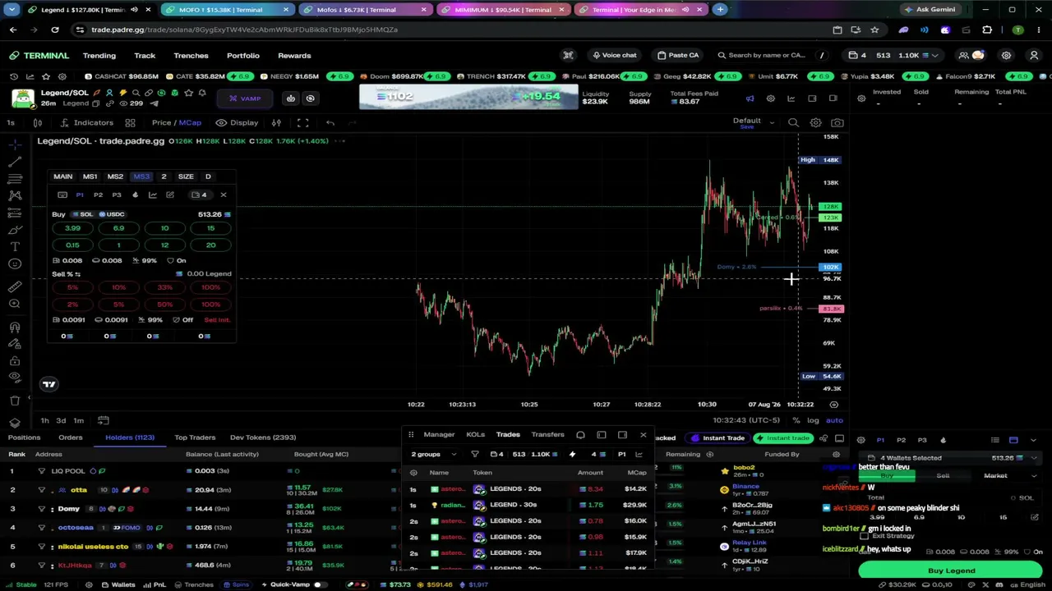
Task: Open the user profile icon
Action: pyautogui.click(x=1034, y=55)
